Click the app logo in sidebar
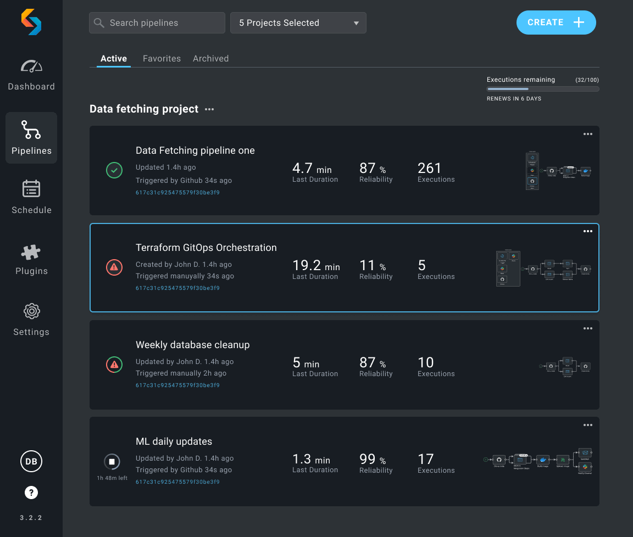The height and width of the screenshot is (537, 633). point(31,22)
